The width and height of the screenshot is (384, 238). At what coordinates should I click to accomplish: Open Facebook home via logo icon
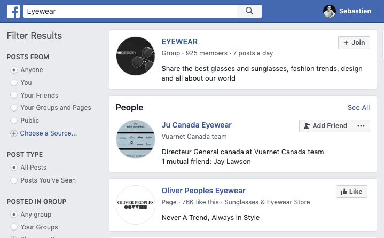point(13,11)
